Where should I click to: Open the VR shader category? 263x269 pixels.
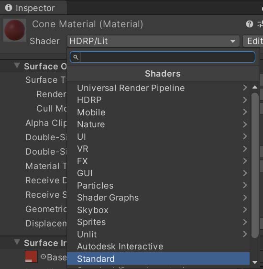pos(158,149)
